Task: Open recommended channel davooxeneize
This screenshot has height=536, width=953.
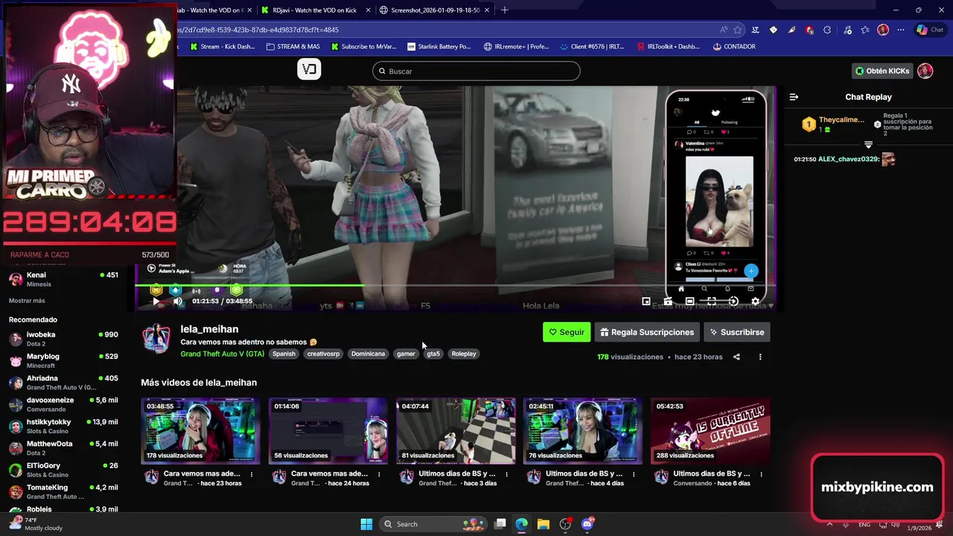Action: pyautogui.click(x=63, y=404)
